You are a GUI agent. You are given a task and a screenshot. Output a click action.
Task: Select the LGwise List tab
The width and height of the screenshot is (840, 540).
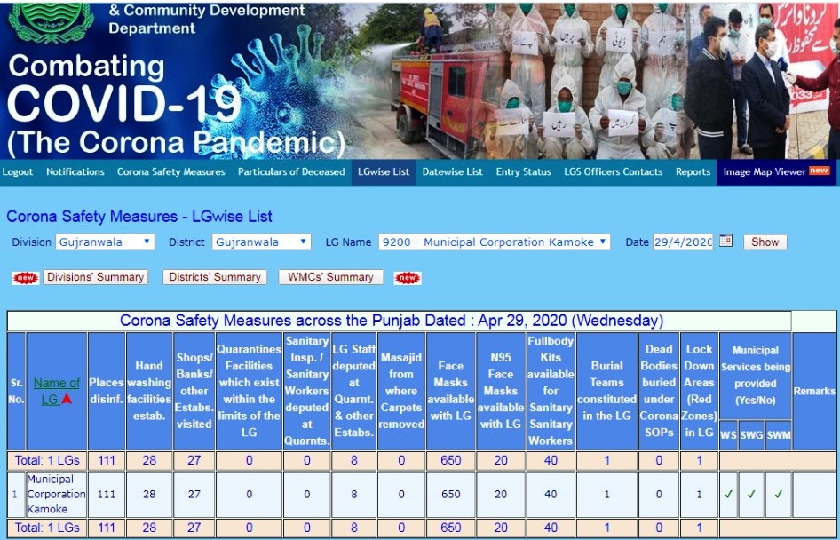point(384,172)
